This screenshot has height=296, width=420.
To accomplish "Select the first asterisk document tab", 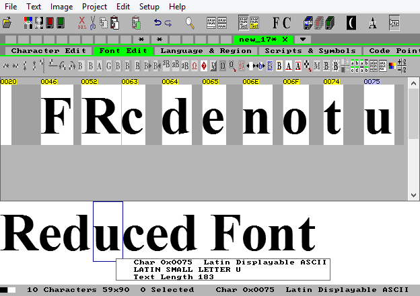I will pyautogui.click(x=141, y=40).
